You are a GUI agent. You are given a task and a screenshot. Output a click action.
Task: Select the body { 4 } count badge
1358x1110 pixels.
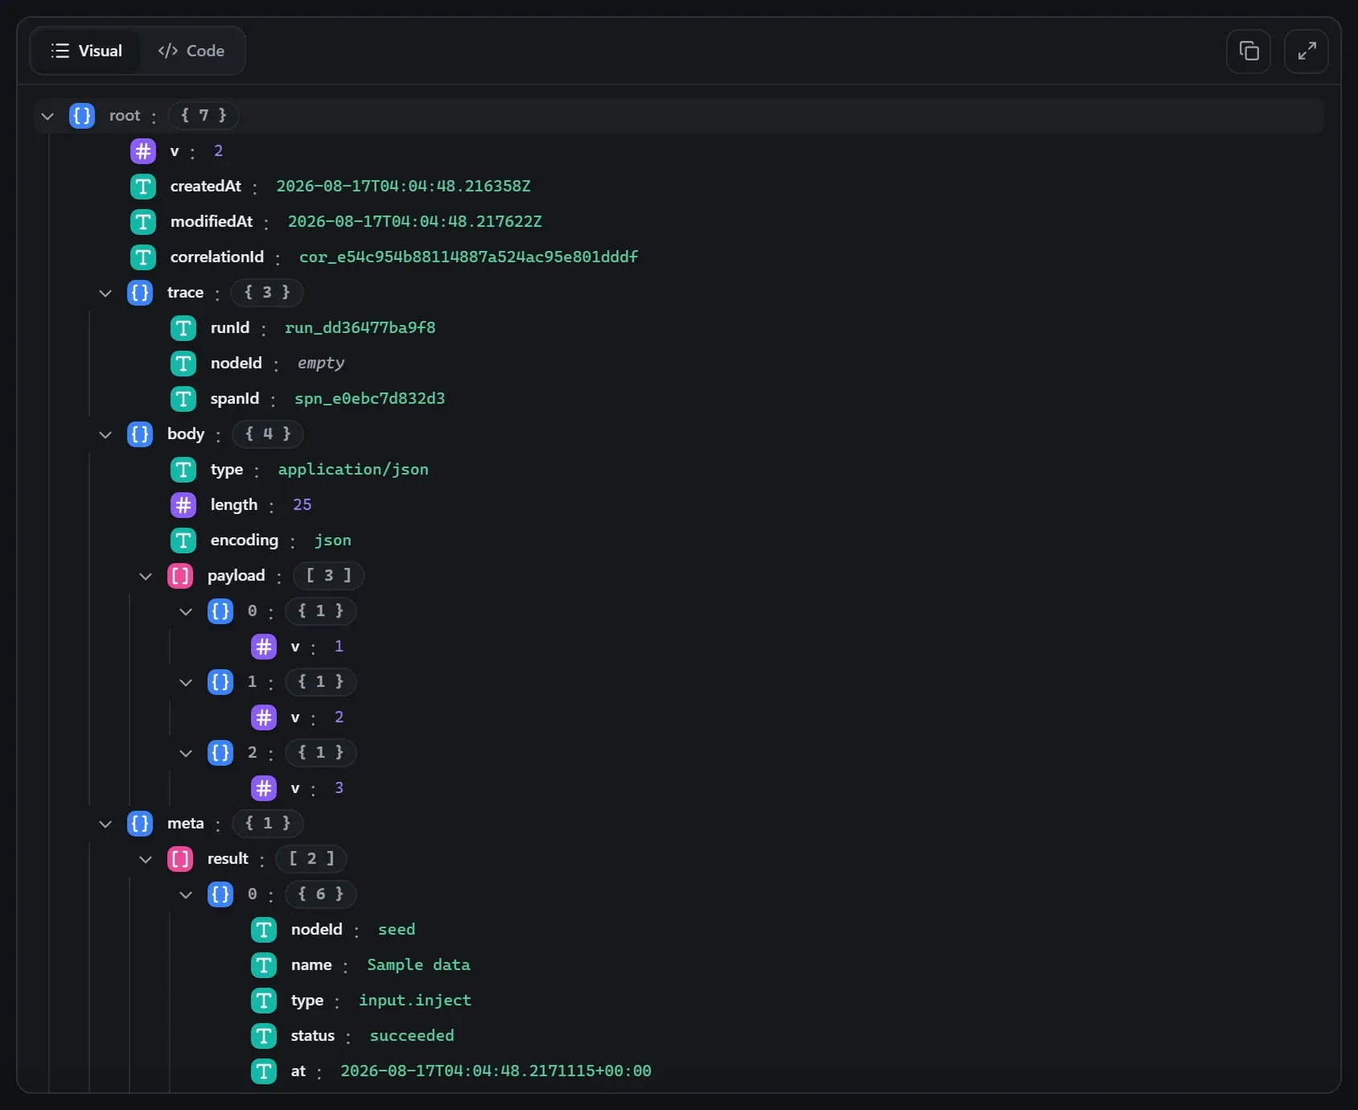coord(268,434)
